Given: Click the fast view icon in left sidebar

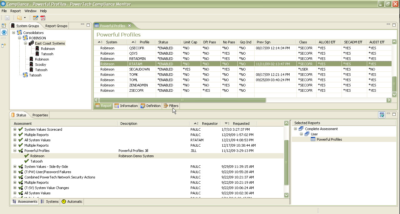Looking at the screenshot, I should (x=4, y=46).
